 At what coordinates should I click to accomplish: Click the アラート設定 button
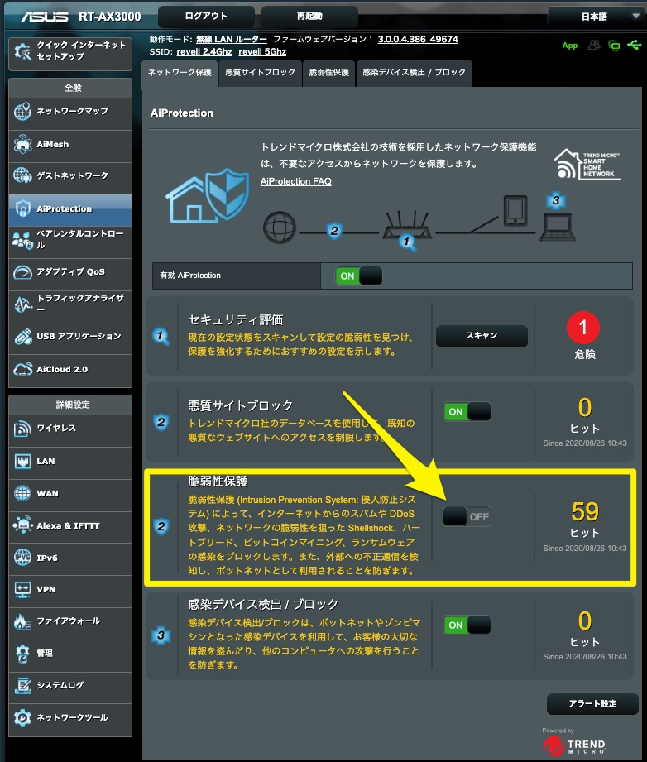click(592, 704)
